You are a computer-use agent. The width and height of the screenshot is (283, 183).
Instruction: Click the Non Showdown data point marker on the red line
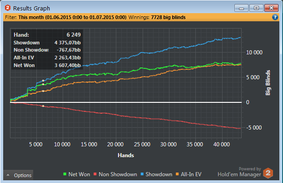pos(43,106)
